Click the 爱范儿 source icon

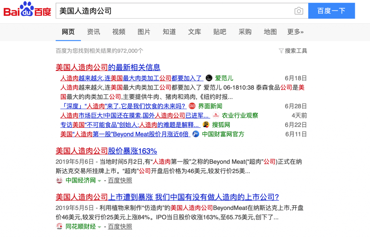click(209, 78)
